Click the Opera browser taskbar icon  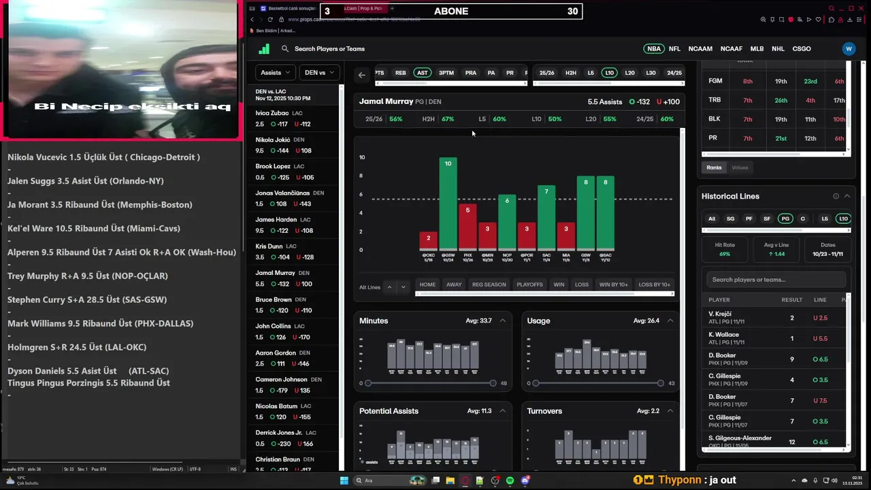pyautogui.click(x=465, y=480)
